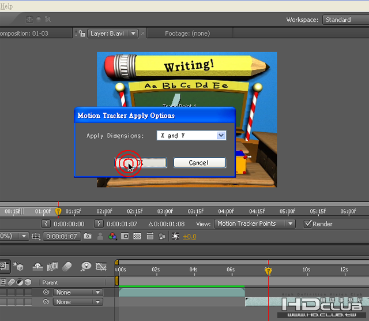Click the comp flowchart view icon
369x321 pixels.
coord(162,236)
